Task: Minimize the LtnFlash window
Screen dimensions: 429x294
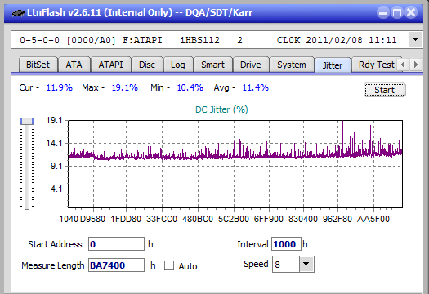Action: (x=383, y=12)
